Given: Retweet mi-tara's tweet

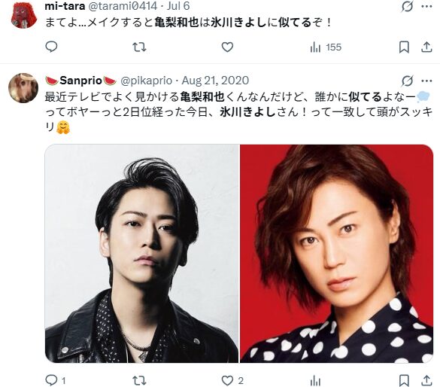Looking at the screenshot, I should pos(139,47).
